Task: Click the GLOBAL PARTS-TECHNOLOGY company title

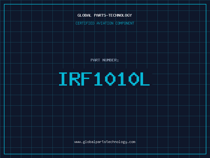Action: [x=105, y=15]
